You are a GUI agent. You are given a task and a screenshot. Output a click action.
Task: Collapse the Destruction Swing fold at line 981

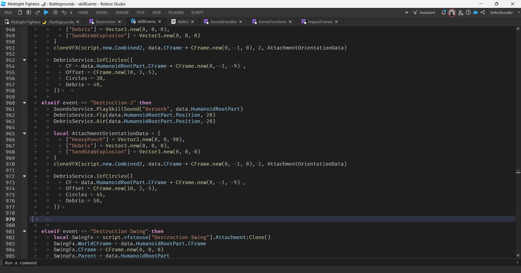(25, 231)
